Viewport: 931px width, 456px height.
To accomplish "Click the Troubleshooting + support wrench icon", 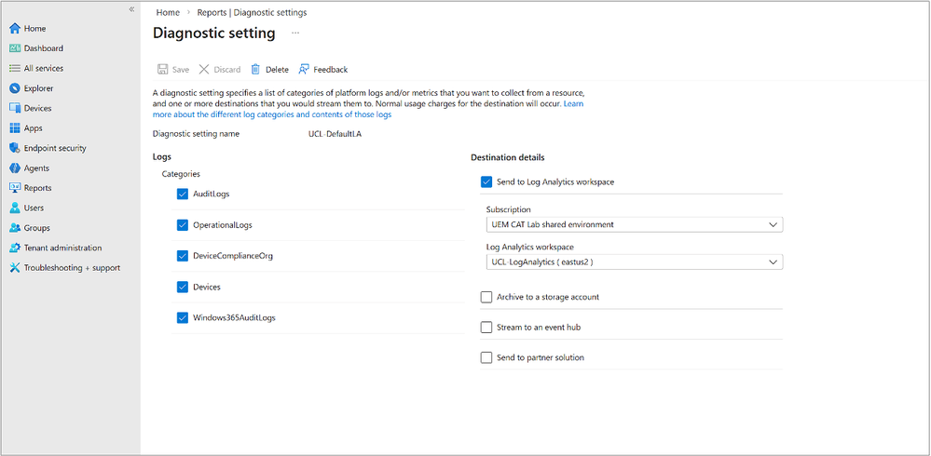I will coord(15,268).
